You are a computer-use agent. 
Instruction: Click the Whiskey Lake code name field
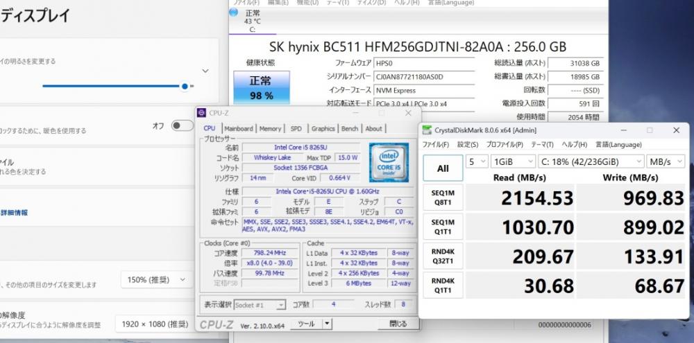[x=272, y=157]
